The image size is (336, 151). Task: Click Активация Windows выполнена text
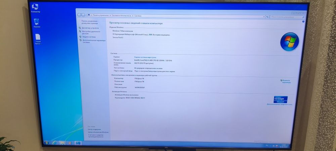(x=126, y=95)
